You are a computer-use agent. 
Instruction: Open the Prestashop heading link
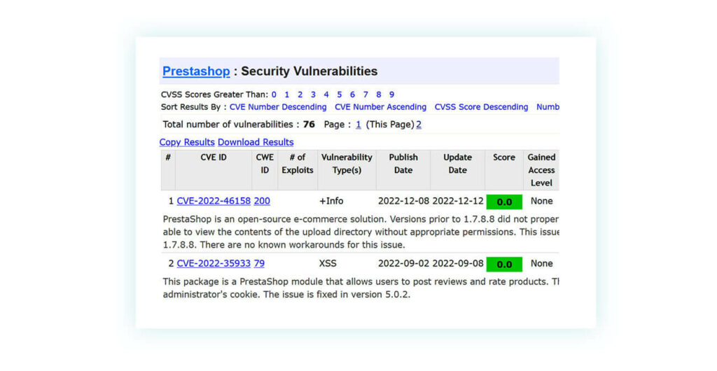click(196, 71)
